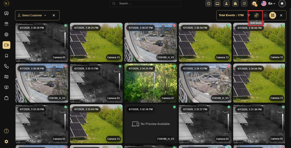The width and height of the screenshot is (291, 148).
Task: Open the 3:35:11 PM Camera 03 event thumbnail
Action: (96, 83)
